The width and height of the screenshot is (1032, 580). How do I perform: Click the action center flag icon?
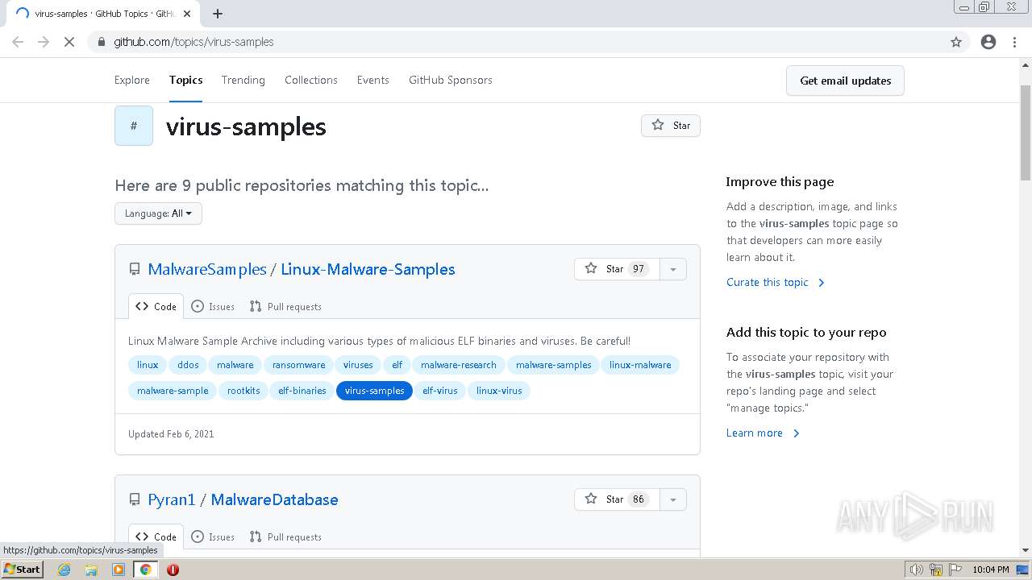click(x=955, y=570)
